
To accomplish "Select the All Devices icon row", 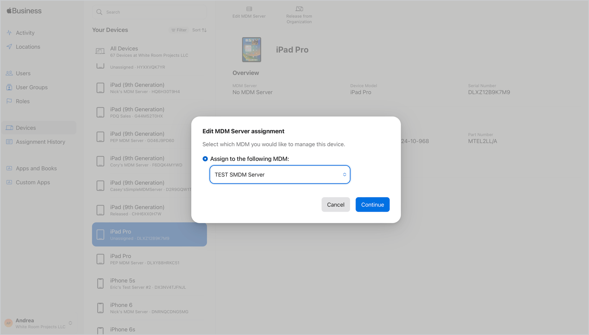I will (149, 52).
